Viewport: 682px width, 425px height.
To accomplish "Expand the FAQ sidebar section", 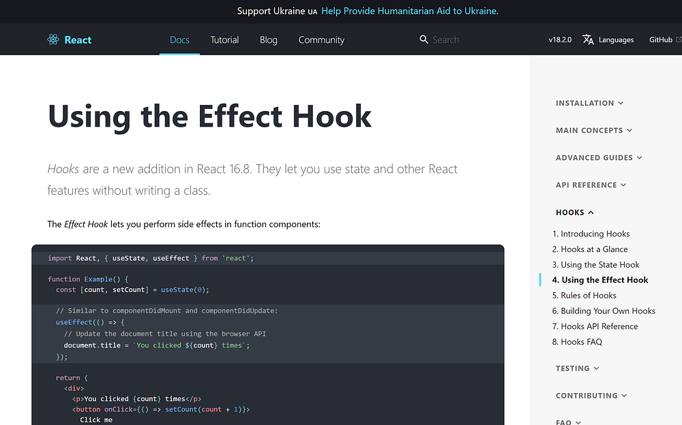I will 569,422.
